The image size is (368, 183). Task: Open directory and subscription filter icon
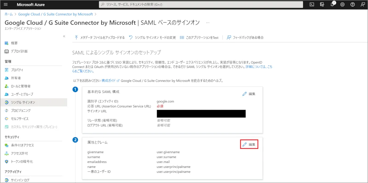tap(322, 5)
